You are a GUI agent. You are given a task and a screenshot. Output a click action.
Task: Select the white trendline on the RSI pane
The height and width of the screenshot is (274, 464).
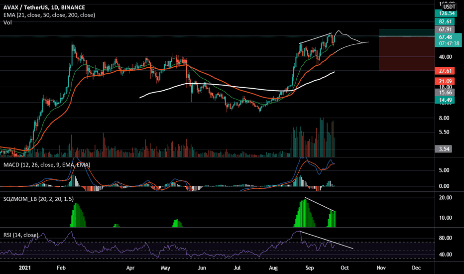click(x=327, y=240)
